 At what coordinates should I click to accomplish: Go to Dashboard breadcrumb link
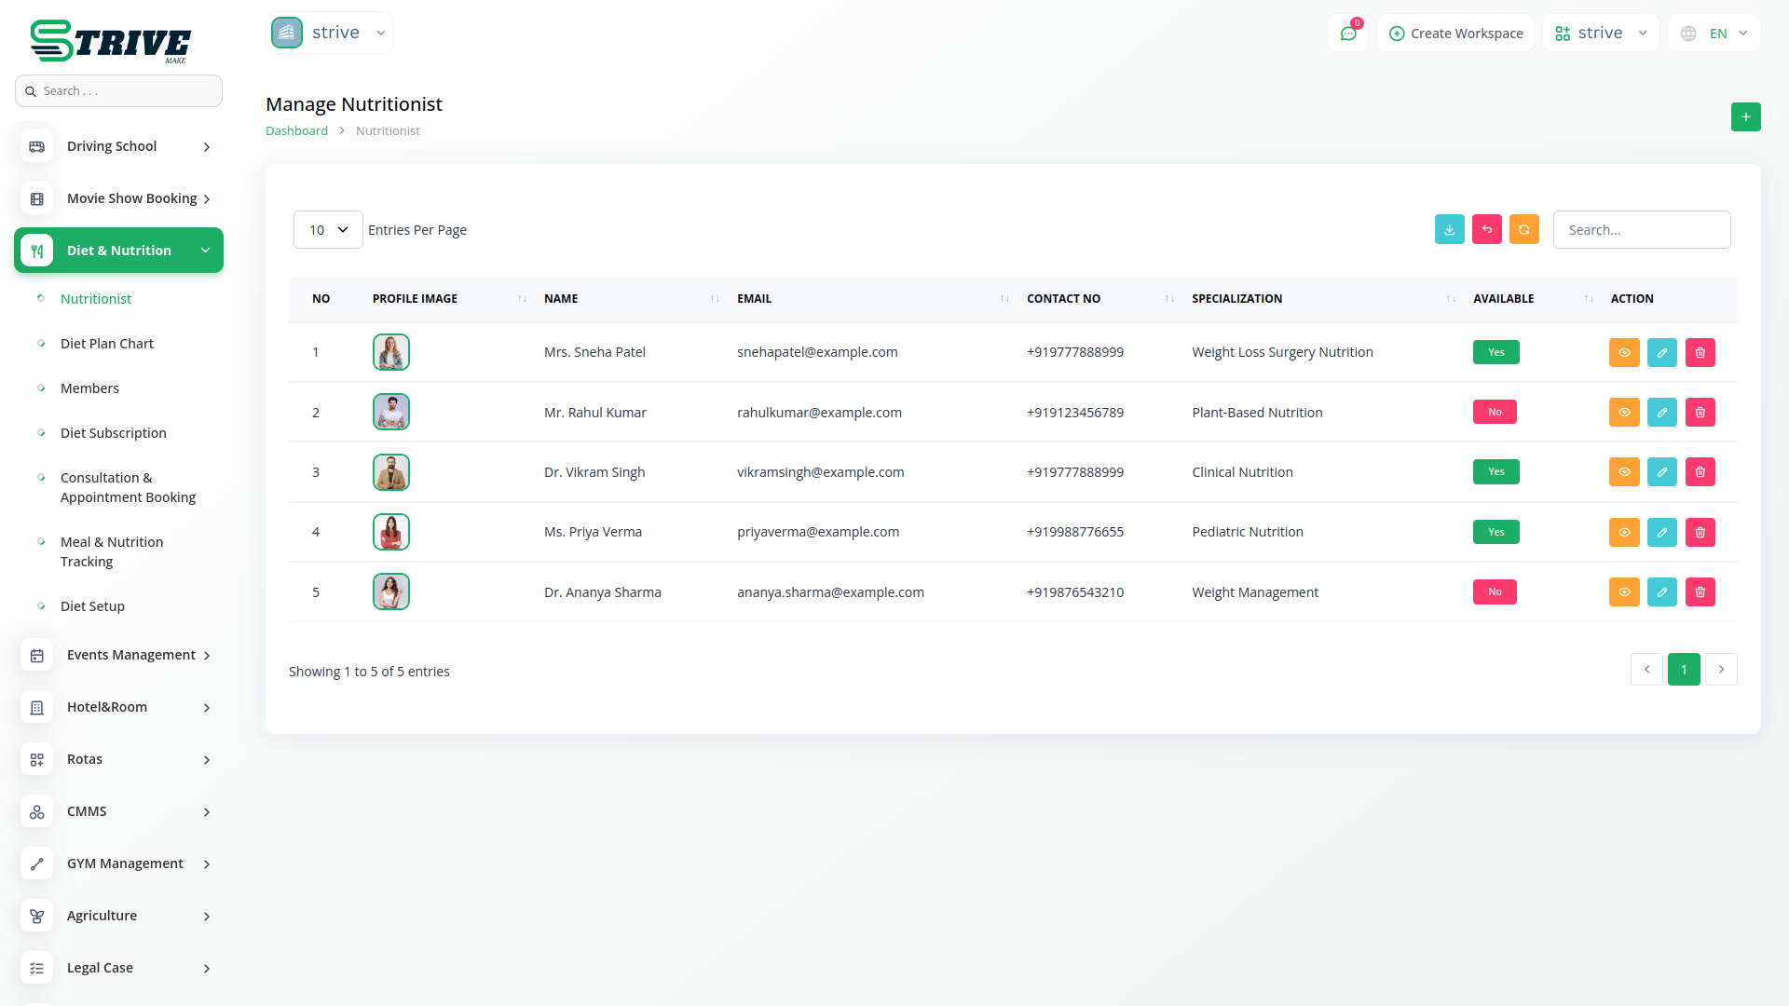296,131
